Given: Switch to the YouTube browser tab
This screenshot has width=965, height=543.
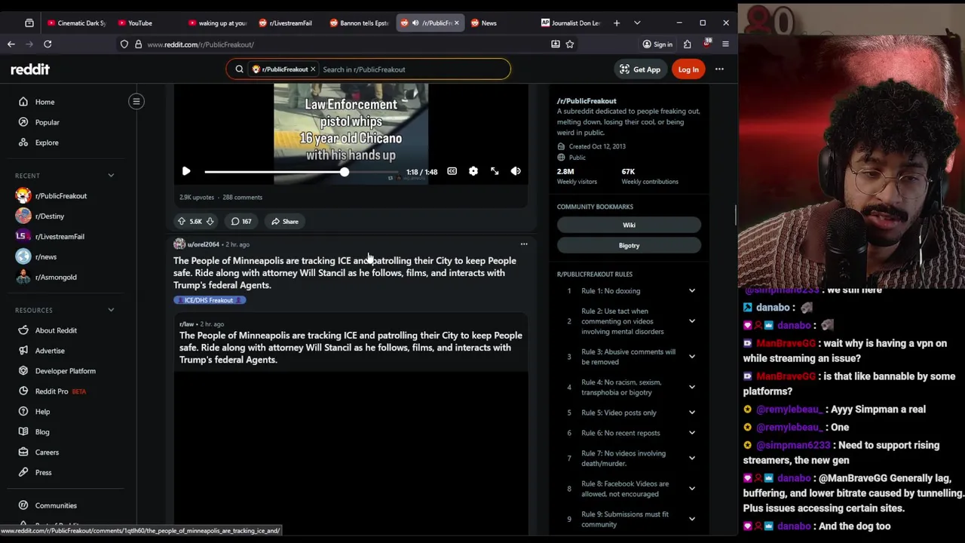Looking at the screenshot, I should coord(140,23).
